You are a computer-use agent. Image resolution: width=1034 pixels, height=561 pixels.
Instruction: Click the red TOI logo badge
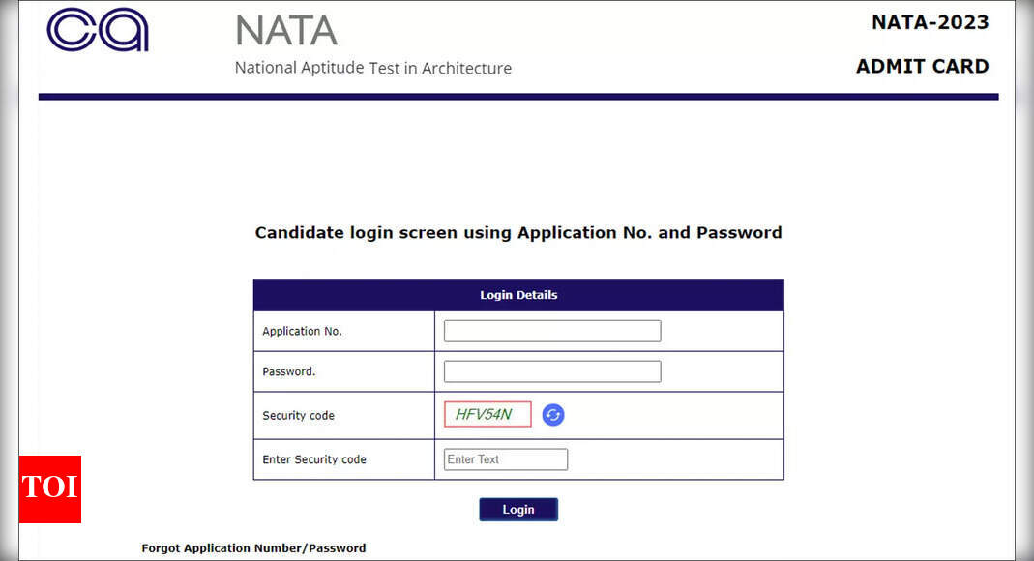point(50,489)
